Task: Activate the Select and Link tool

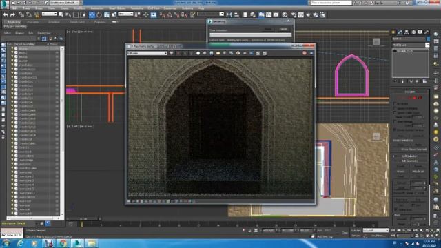Action: click(21, 14)
